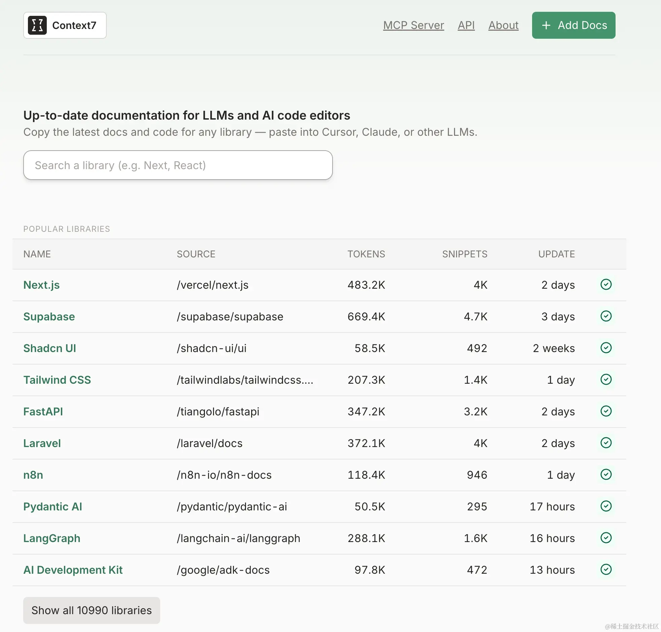Click the Add Docs button
This screenshot has width=661, height=632.
(573, 25)
